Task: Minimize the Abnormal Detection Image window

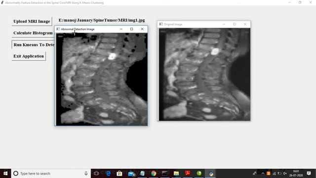Action: tap(121, 29)
